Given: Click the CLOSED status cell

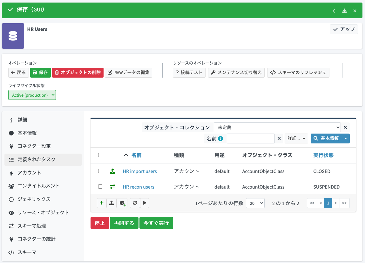Looking at the screenshot, I should click(322, 171).
